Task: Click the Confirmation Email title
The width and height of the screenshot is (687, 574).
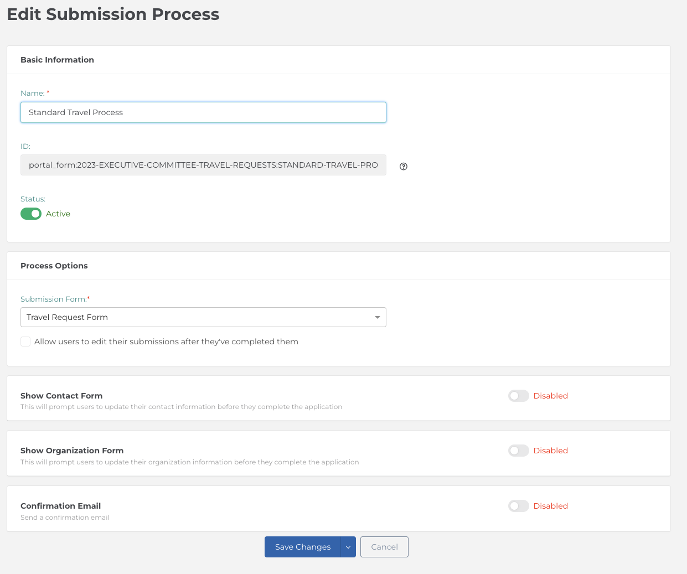Action: [61, 506]
